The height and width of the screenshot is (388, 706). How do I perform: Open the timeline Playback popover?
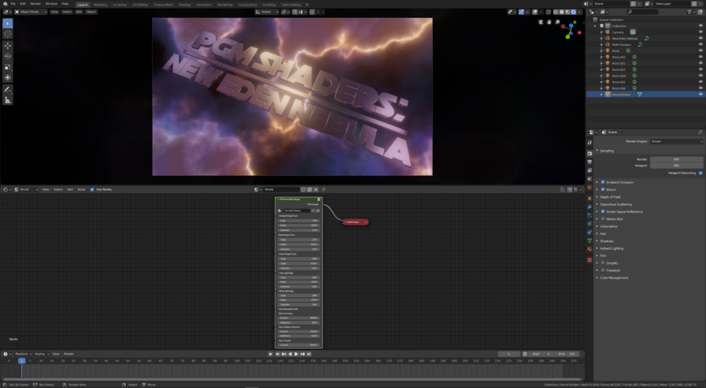coord(23,354)
